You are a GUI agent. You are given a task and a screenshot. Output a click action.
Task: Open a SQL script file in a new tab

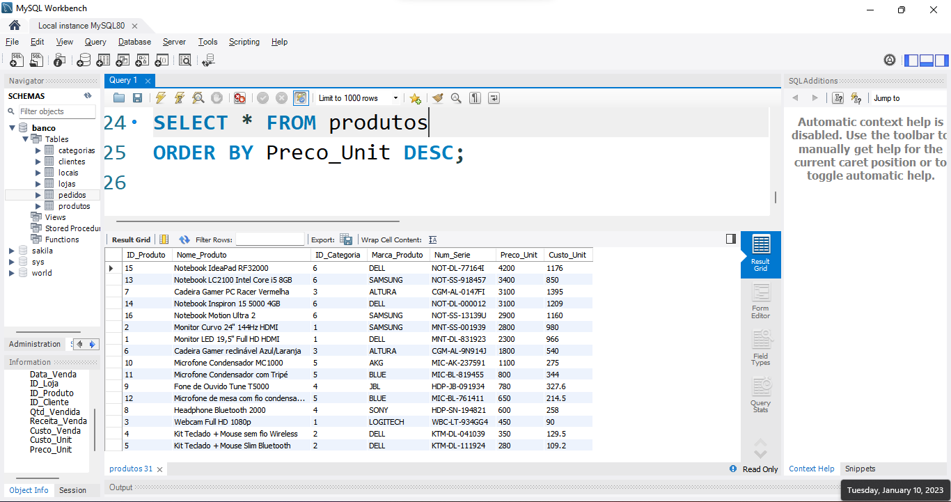pos(36,61)
